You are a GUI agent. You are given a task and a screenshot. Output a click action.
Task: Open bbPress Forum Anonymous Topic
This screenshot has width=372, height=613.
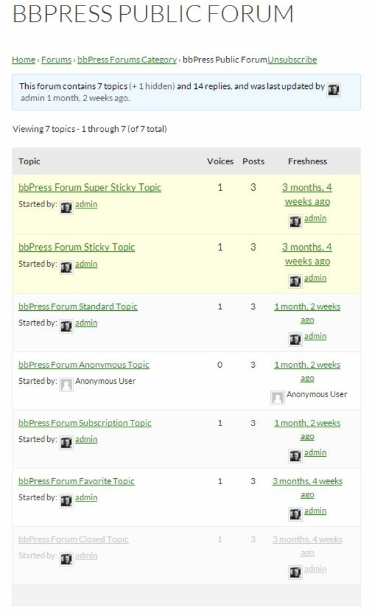[83, 365]
